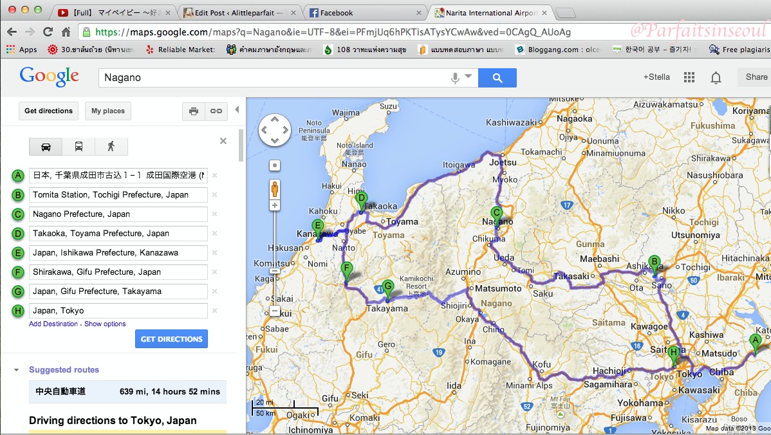The image size is (771, 435).
Task: Click the print directions icon
Action: point(194,111)
